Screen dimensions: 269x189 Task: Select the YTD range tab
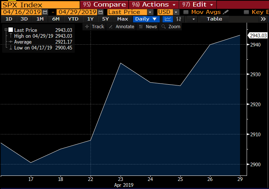click(x=73, y=19)
